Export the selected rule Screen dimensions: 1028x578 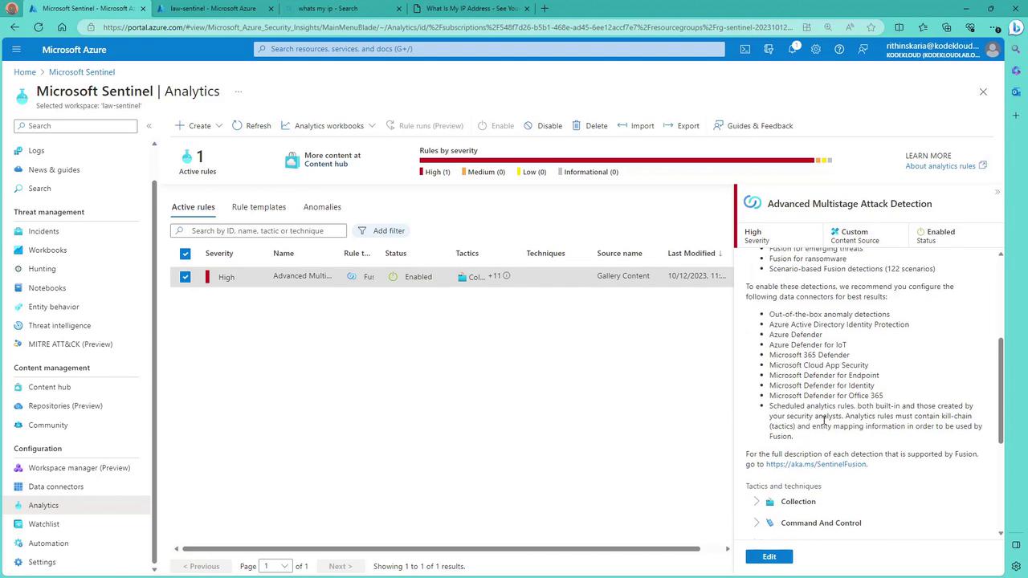pyautogui.click(x=681, y=126)
